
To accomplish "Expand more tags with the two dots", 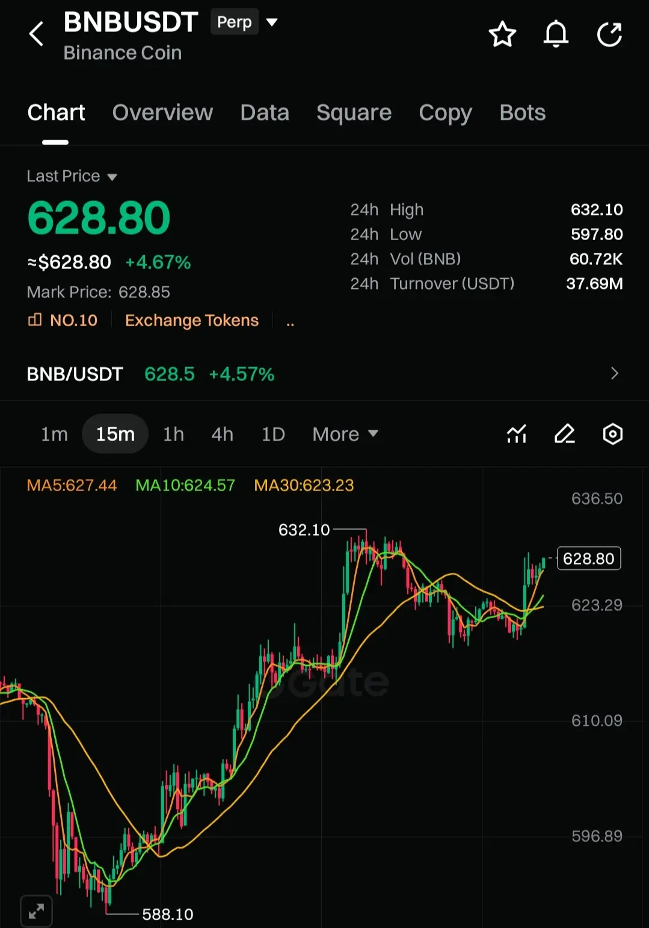I will point(290,323).
